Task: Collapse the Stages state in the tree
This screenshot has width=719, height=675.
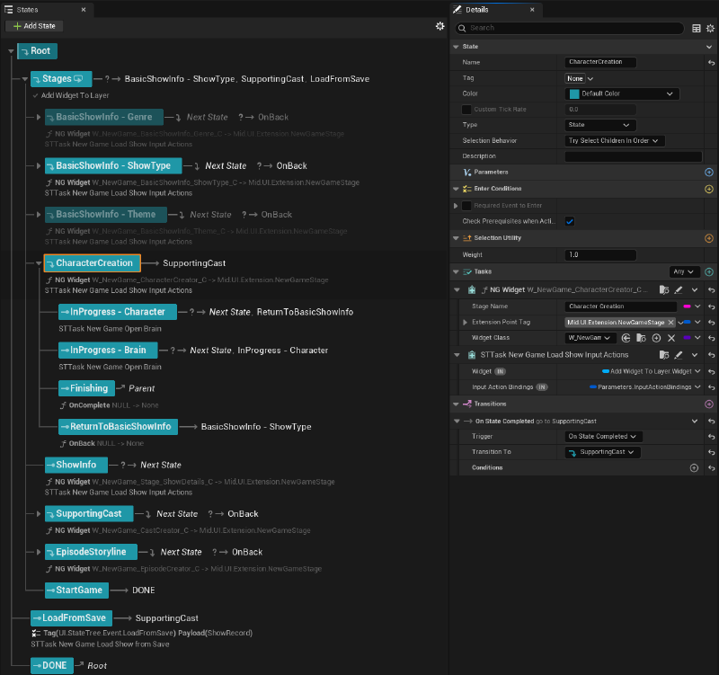Action: pyautogui.click(x=25, y=79)
